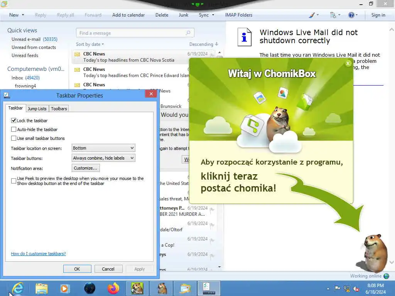Image resolution: width=395 pixels, height=296 pixels.
Task: Switch to the Taskbar Properties taskbar button
Action: [x=209, y=288]
